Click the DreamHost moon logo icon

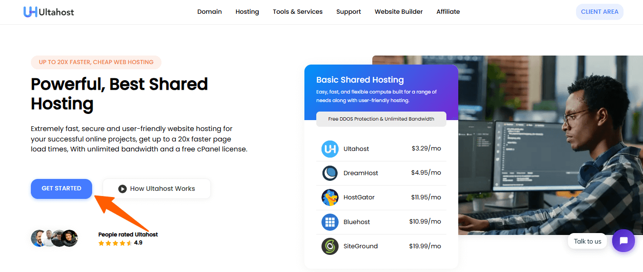coord(330,173)
